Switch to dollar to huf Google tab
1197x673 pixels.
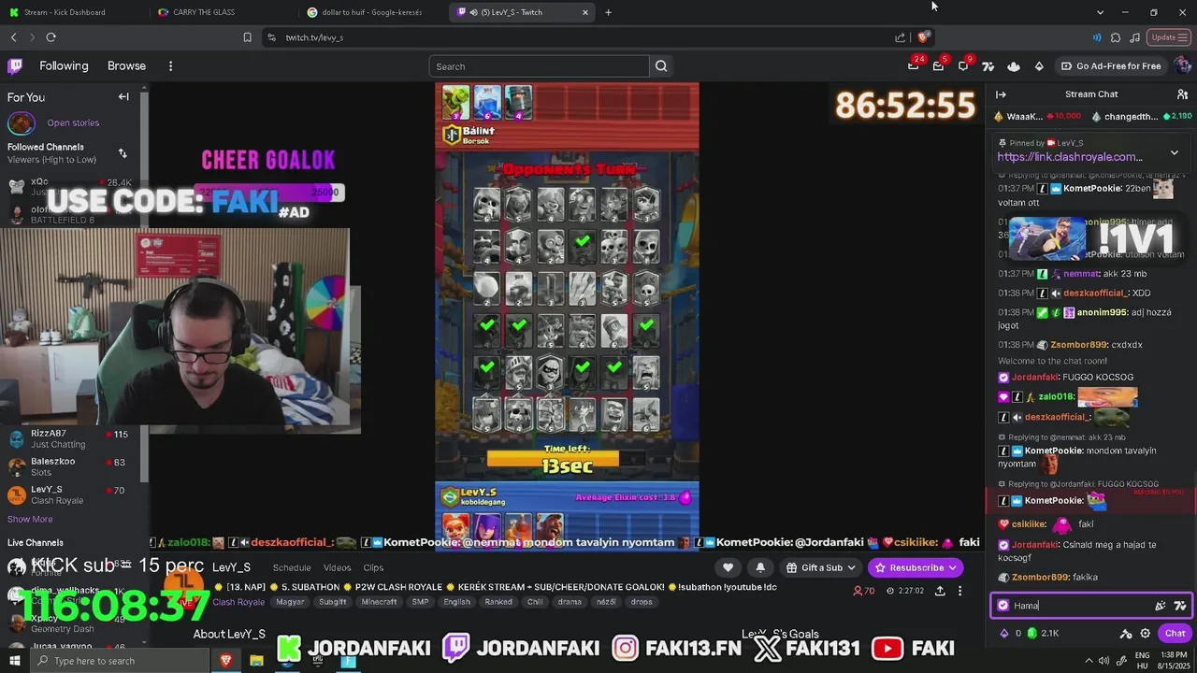pyautogui.click(x=372, y=12)
